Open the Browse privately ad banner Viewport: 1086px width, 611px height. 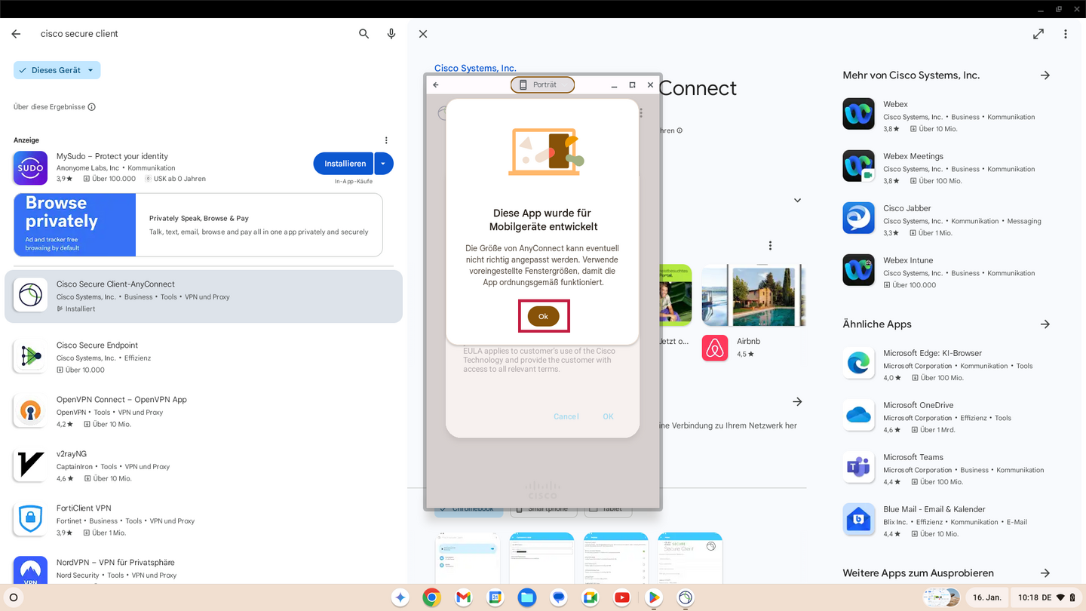(198, 225)
